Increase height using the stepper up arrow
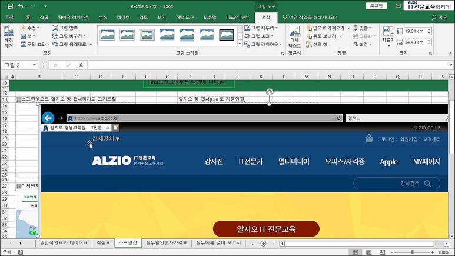This screenshot has width=455, height=256. [x=429, y=29]
